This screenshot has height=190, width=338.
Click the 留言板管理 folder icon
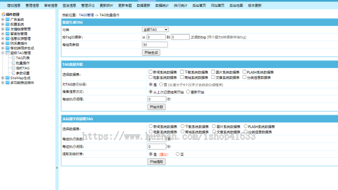coord(8,34)
